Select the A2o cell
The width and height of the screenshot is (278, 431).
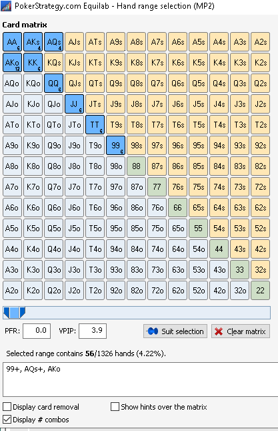coord(13,290)
